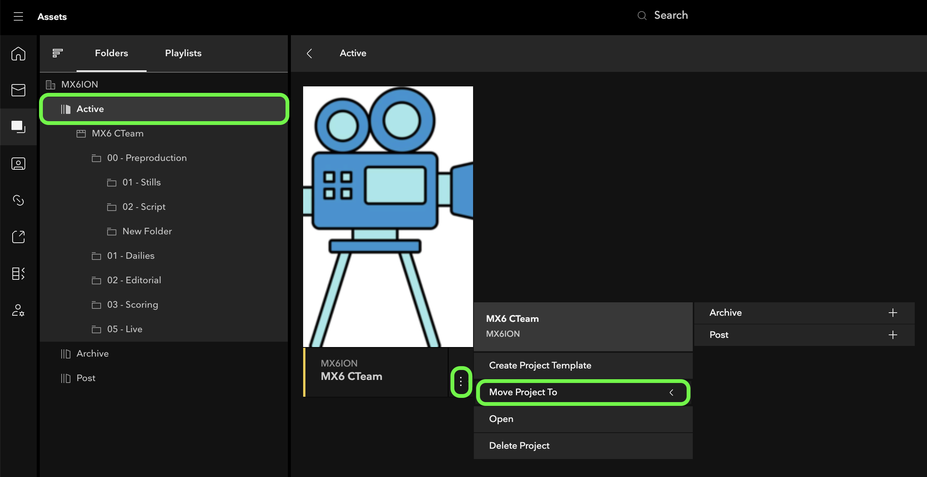Open the Inbox mail icon
Image resolution: width=927 pixels, height=477 pixels.
point(18,90)
